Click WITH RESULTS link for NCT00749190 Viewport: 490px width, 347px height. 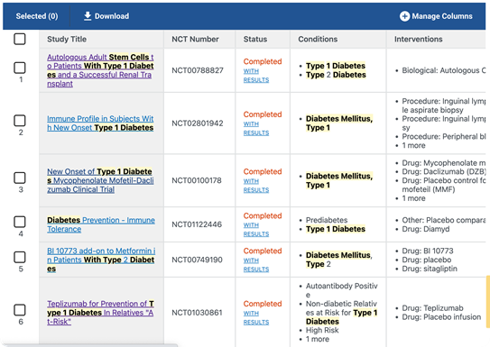click(x=256, y=265)
